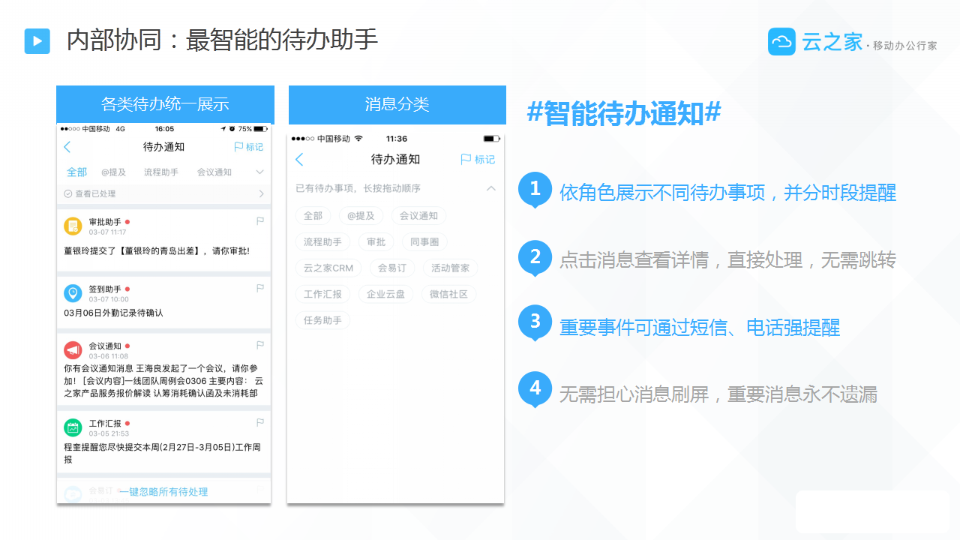The height and width of the screenshot is (540, 960).
Task: Click the #智能待办通知# heading
Action: (624, 113)
